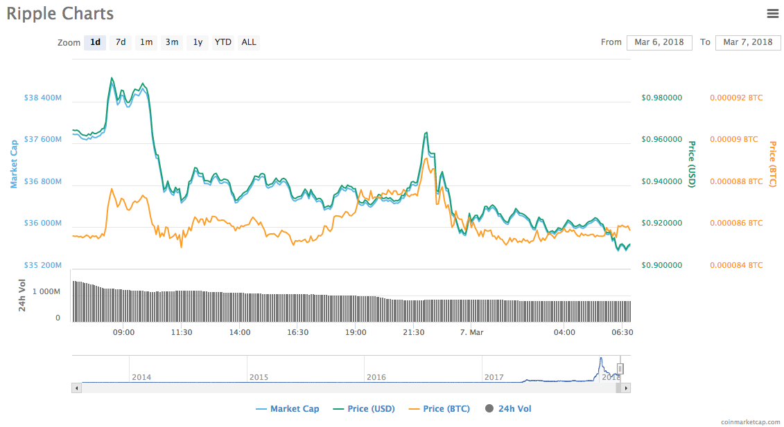The width and height of the screenshot is (784, 427).
Task: Click the $0.900000 price label
Action: pyautogui.click(x=661, y=264)
